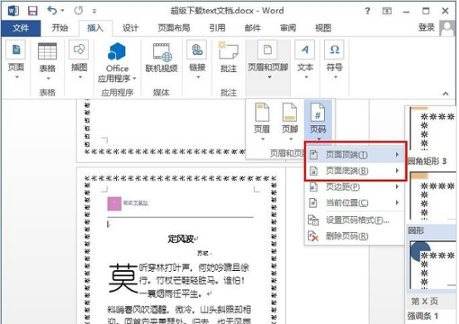The width and height of the screenshot is (459, 324).
Task: Click the 页脚 (Footer) icon in dropdown panel
Action: [x=289, y=112]
